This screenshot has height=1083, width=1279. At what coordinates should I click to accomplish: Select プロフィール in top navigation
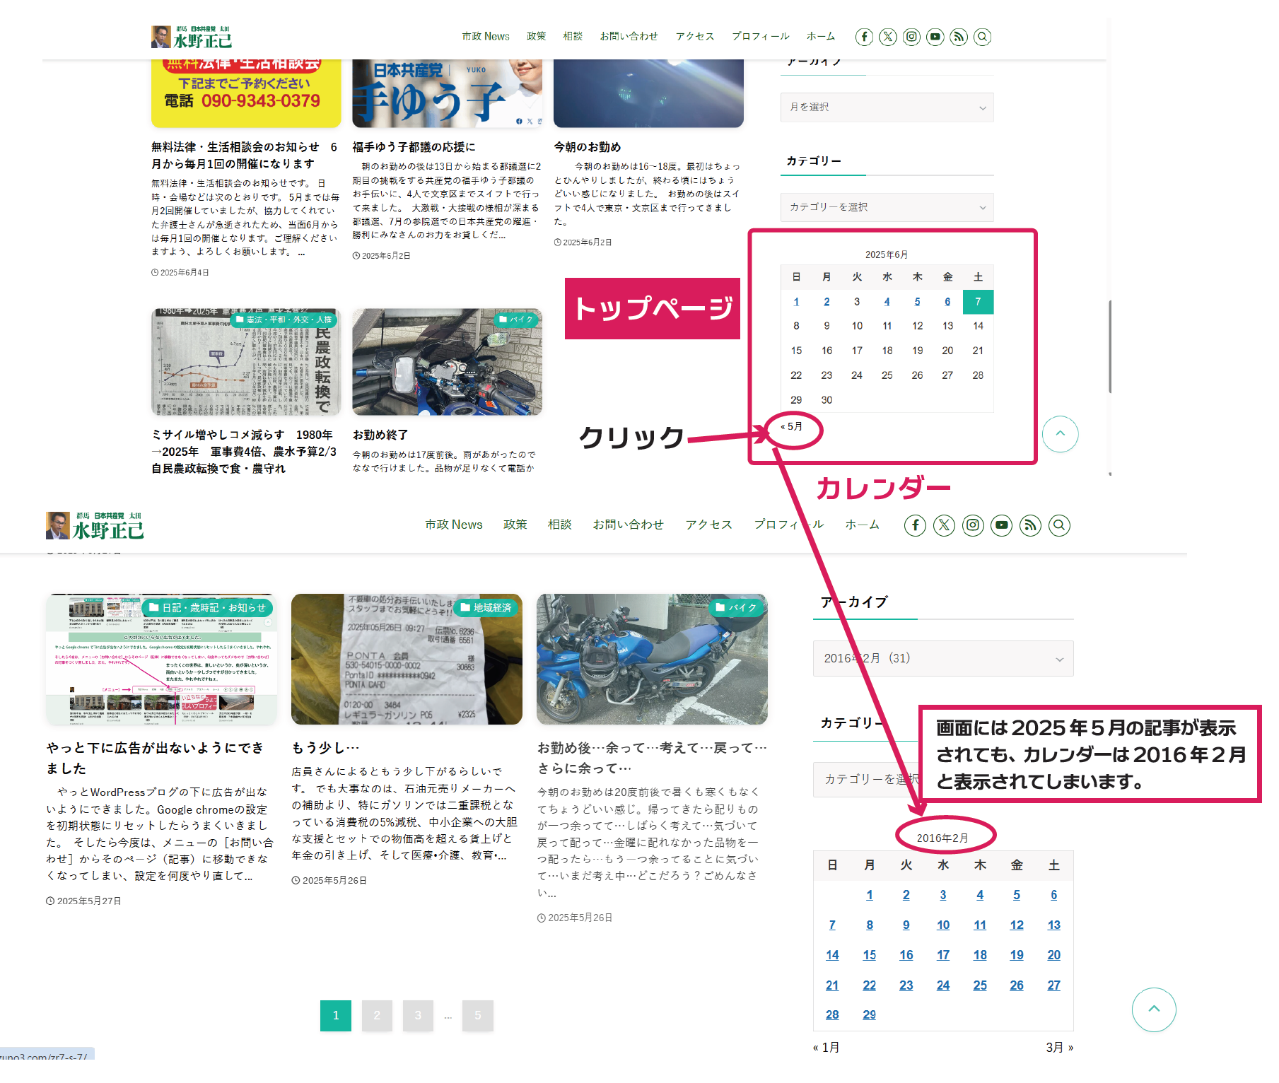click(x=760, y=37)
